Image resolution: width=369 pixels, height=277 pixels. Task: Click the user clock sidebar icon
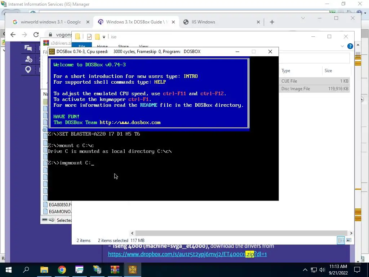click(28, 59)
